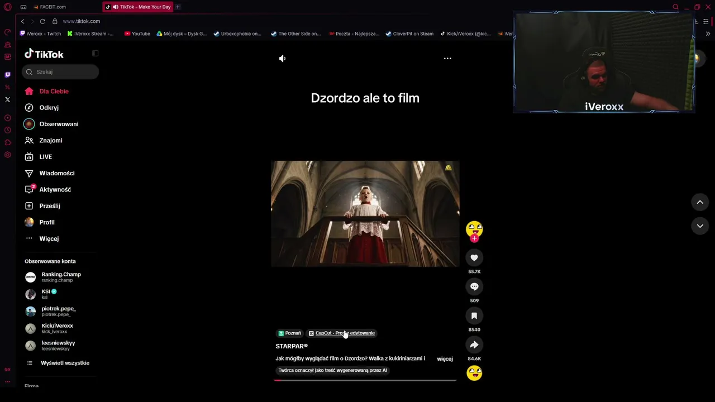Open the Urbexophobia Steam bookmark
715x402 pixels.
237,33
